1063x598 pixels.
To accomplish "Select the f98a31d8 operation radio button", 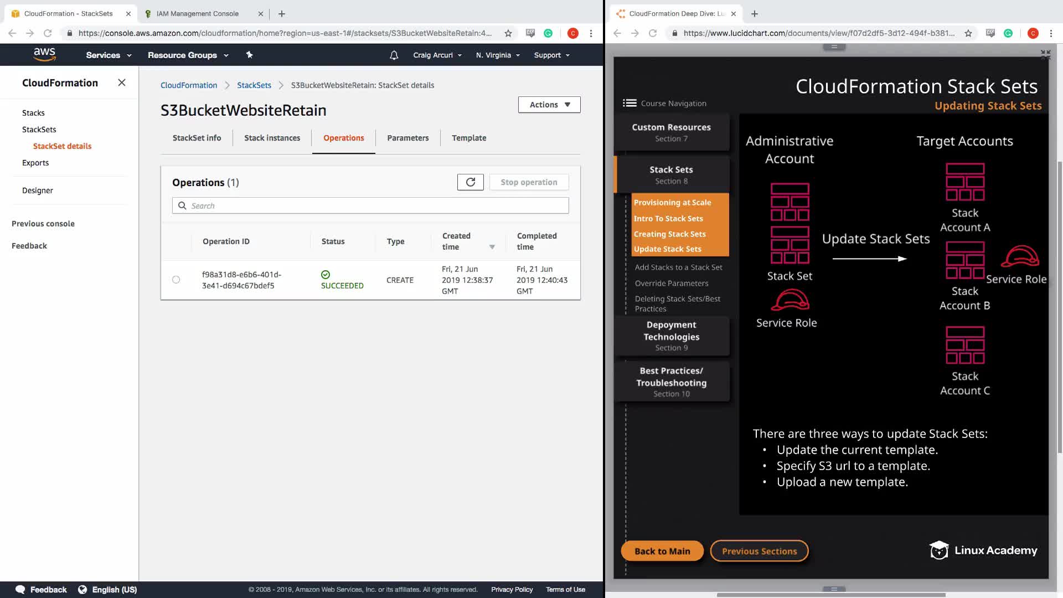I will click(176, 280).
